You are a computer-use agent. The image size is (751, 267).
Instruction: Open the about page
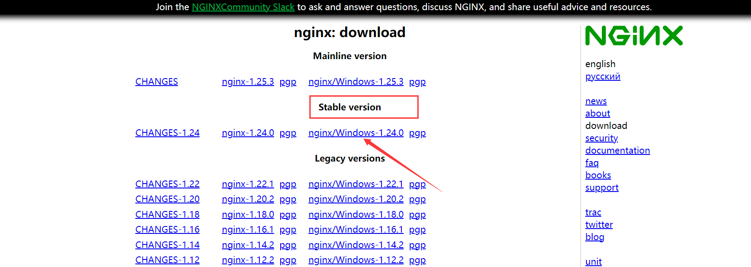(x=597, y=113)
